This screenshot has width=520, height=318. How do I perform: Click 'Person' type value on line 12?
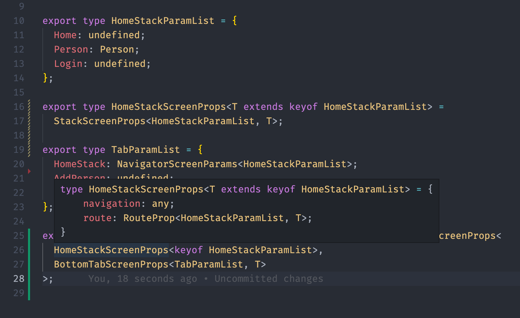[117, 49]
